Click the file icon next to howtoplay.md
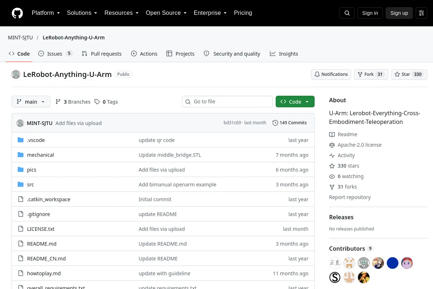This screenshot has height=289, width=433. [x=21, y=273]
